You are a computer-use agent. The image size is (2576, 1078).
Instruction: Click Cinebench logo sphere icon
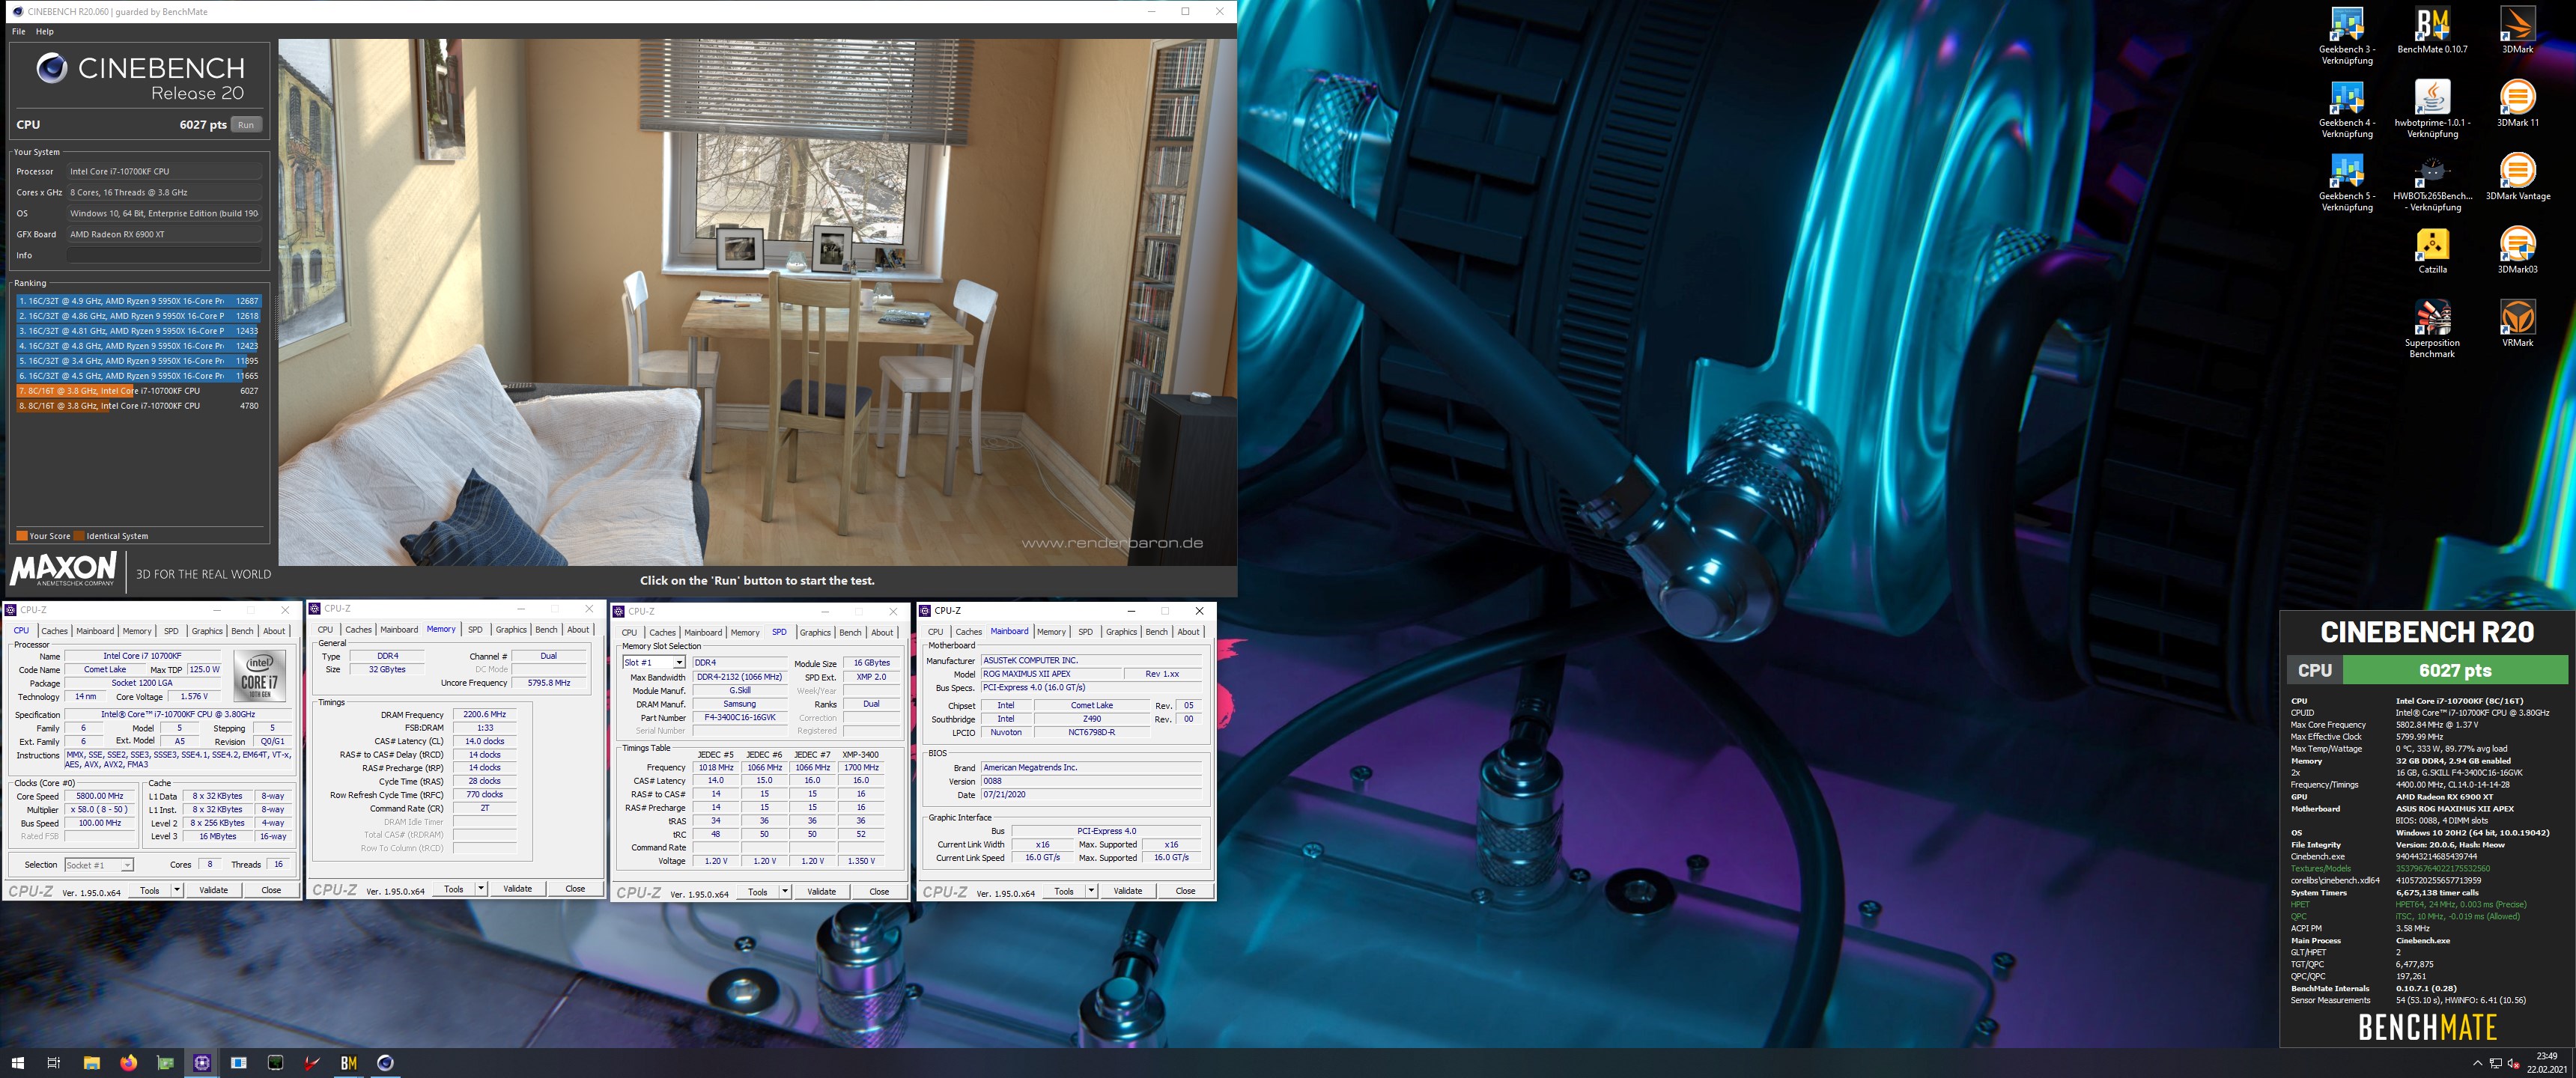click(52, 68)
